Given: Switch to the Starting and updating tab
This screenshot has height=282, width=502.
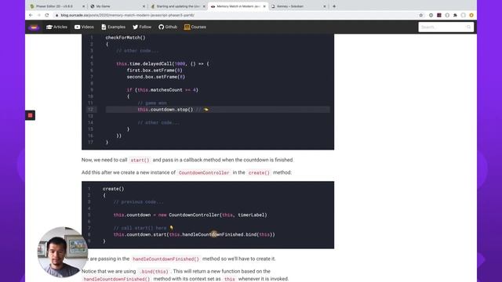Looking at the screenshot, I should [178, 6].
